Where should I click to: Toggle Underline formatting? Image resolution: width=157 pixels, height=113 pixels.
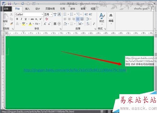(x=26, y=19)
